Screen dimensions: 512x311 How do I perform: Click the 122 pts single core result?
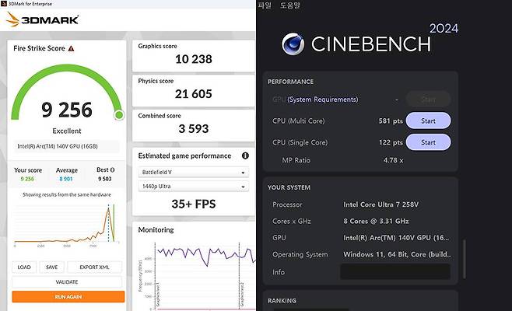pos(391,142)
